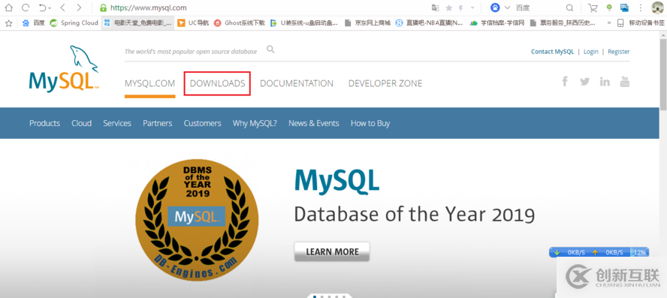Viewport: 667px width, 298px height.
Task: Click the green lightbulb extension icon
Action: [609, 8]
